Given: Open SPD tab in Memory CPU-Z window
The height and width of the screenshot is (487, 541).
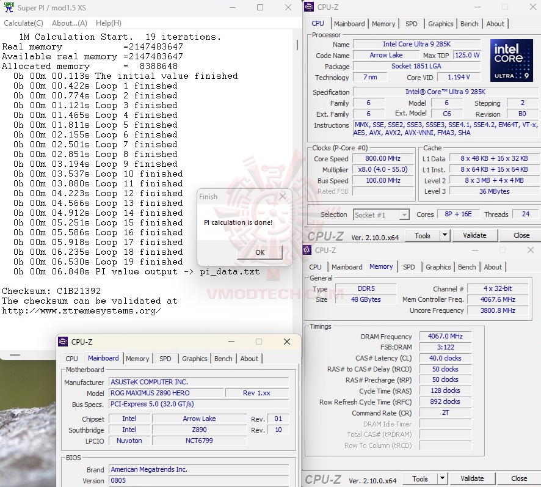Looking at the screenshot, I should pyautogui.click(x=409, y=267).
